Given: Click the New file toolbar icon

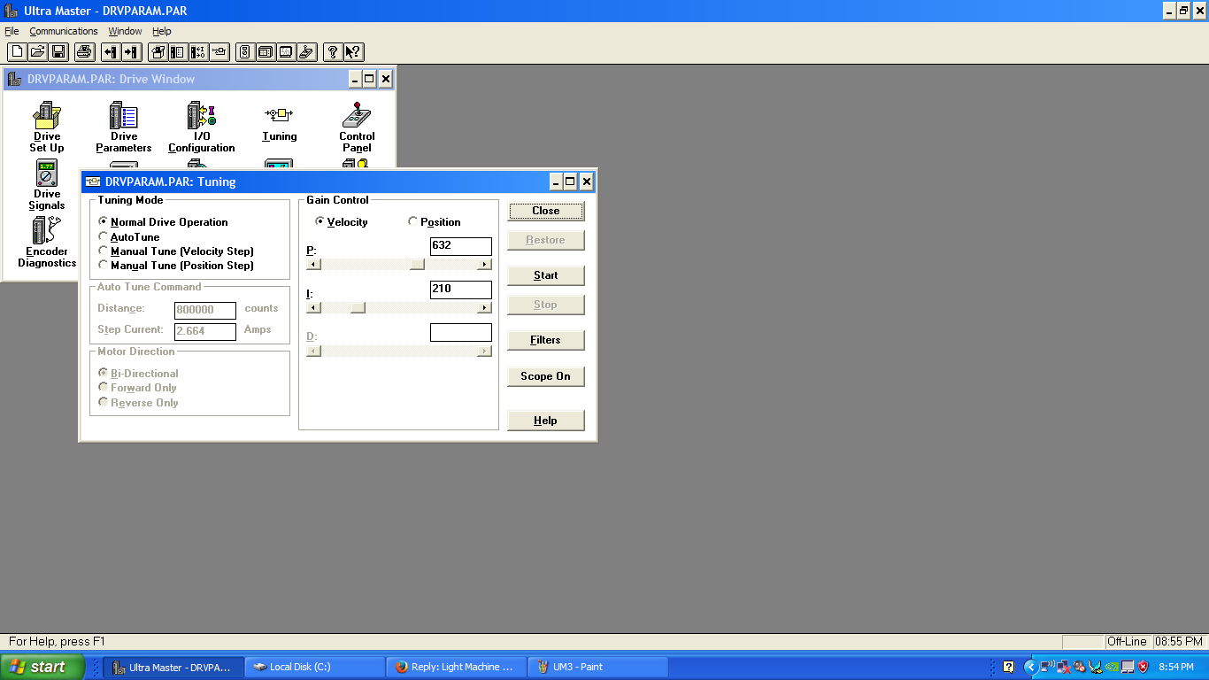Looking at the screenshot, I should (17, 52).
